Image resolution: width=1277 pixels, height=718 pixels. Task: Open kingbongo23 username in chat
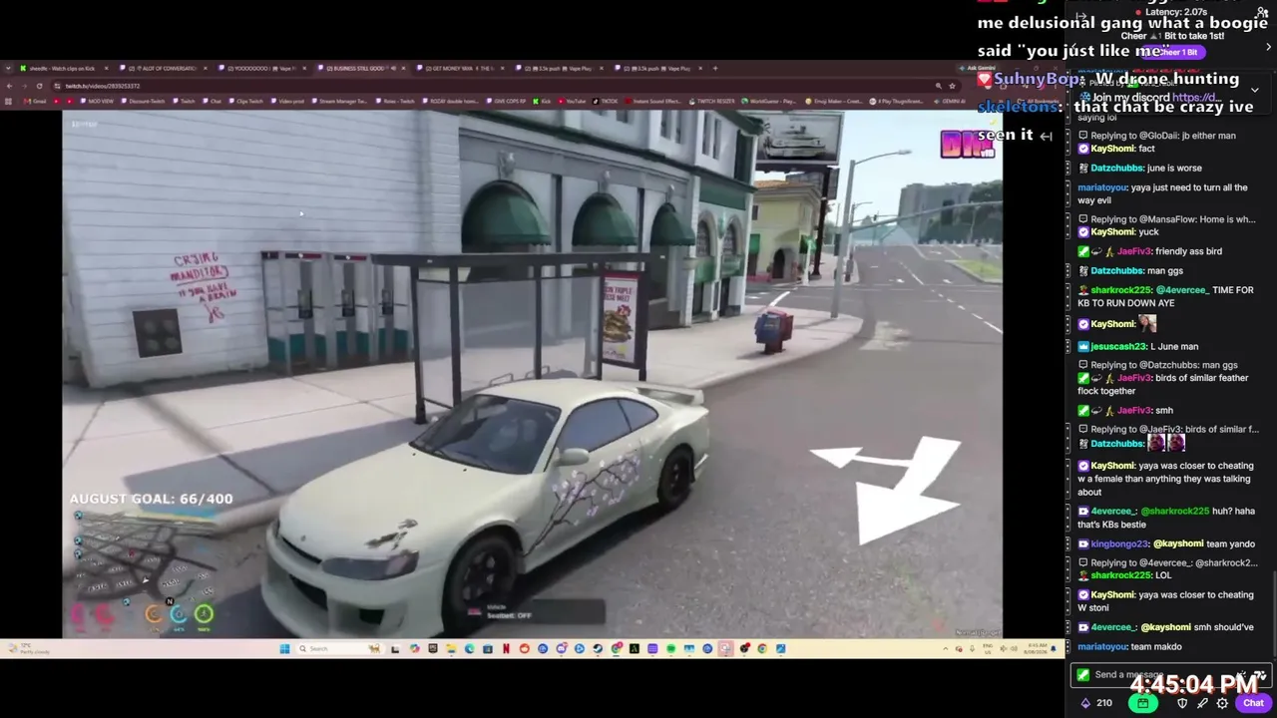[x=1118, y=543]
